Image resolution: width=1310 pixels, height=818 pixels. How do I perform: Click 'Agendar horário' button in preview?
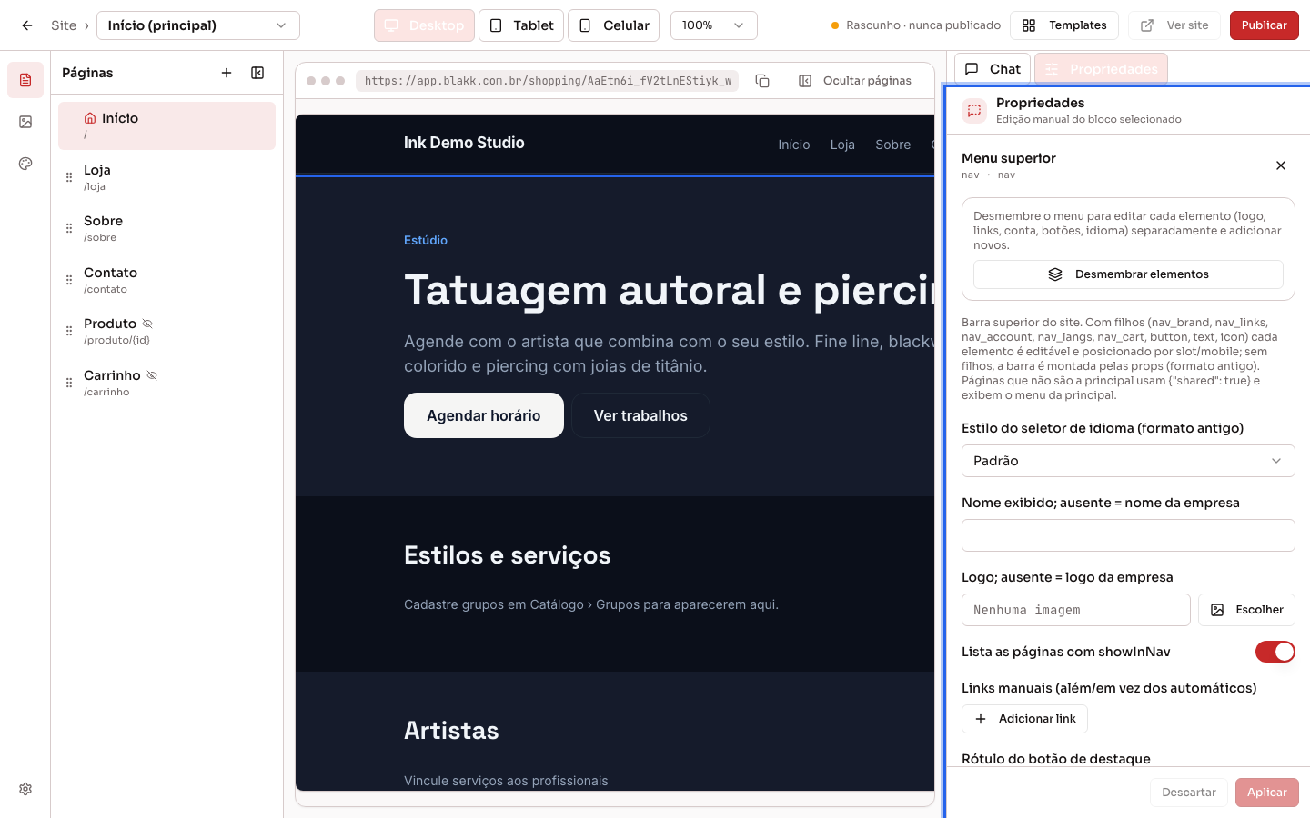click(x=484, y=415)
